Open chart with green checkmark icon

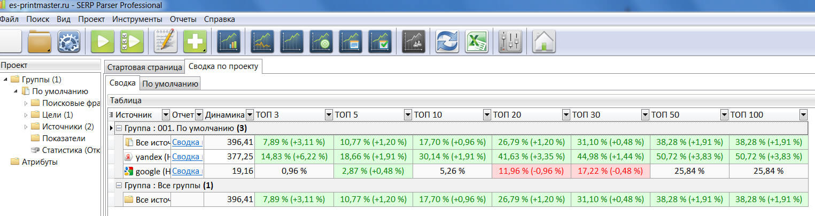[x=380, y=41]
